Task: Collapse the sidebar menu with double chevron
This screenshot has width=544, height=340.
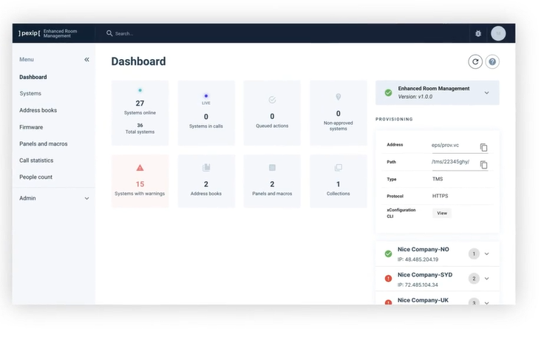Action: click(x=86, y=60)
